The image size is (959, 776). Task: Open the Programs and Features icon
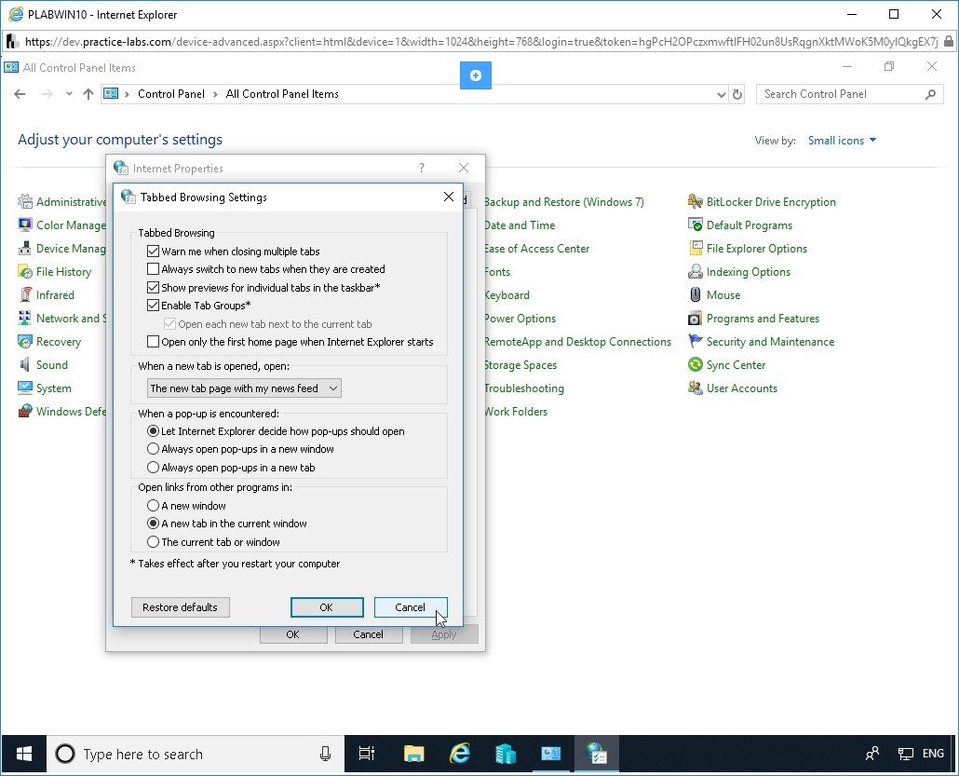tap(695, 319)
